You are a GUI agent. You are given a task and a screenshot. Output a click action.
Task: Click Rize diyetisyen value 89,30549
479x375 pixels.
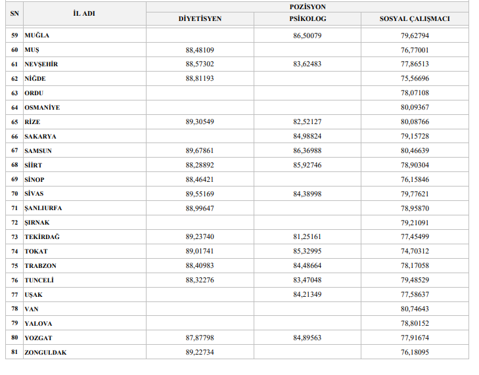(x=200, y=122)
